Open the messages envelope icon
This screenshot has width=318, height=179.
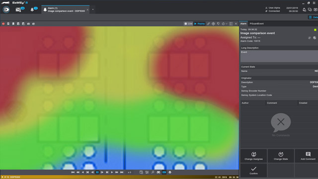pos(18,9)
